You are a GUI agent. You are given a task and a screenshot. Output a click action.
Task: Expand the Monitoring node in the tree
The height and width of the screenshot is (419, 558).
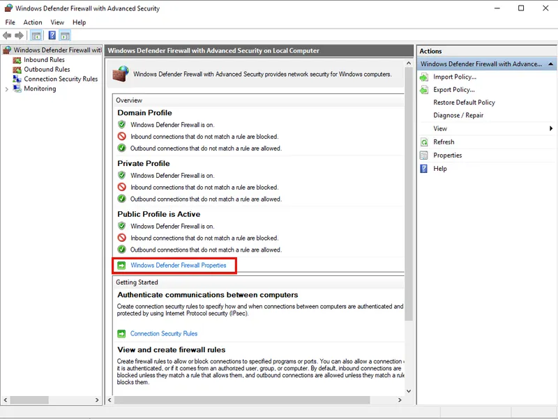(x=7, y=89)
